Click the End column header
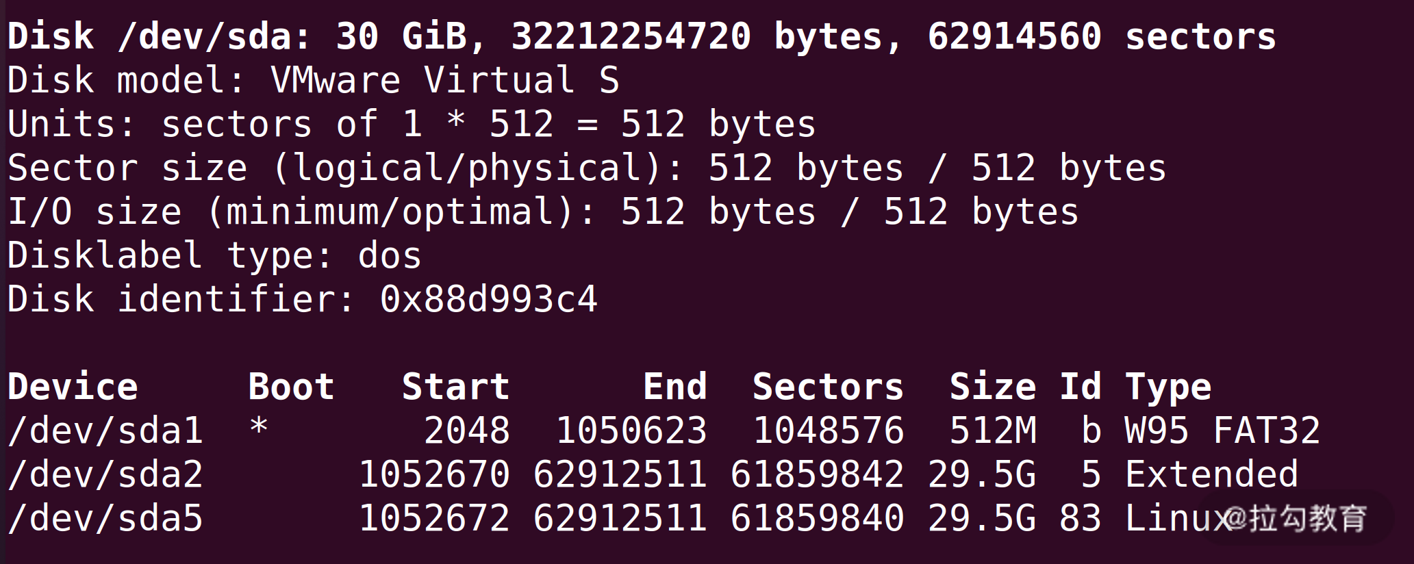Viewport: 1414px width, 564px height. tap(674, 387)
